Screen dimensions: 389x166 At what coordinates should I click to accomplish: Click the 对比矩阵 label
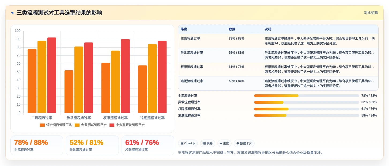tap(371, 13)
